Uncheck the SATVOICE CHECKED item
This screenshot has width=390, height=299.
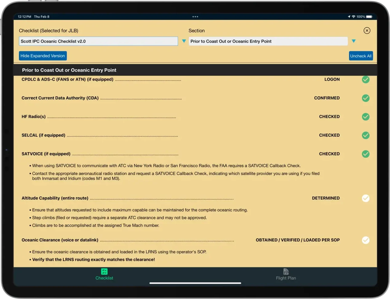click(365, 154)
